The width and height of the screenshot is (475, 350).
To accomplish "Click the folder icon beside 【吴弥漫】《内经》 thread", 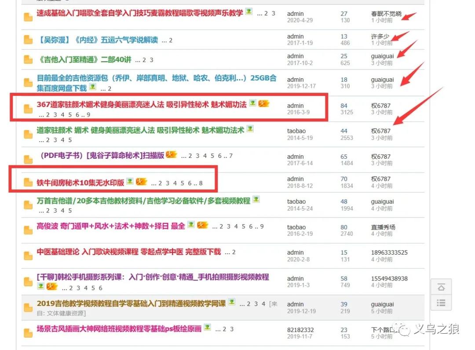I will click(28, 40).
